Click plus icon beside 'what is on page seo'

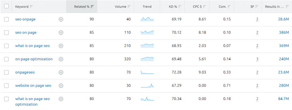point(61,46)
